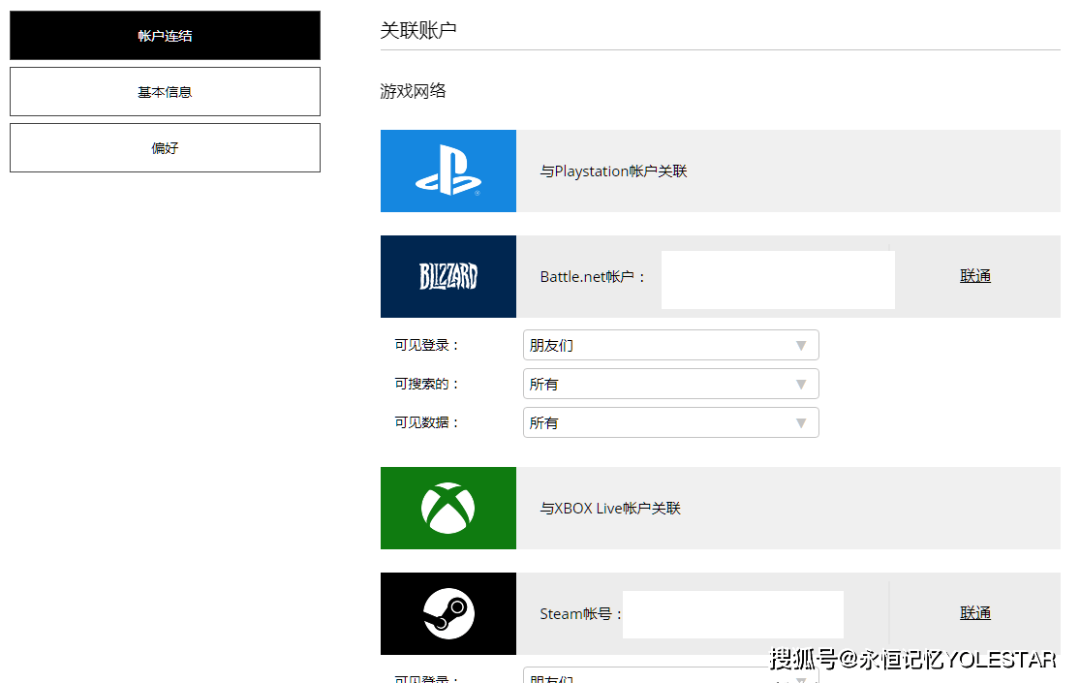This screenshot has width=1080, height=683.
Task: Click the PlayStation logo icon
Action: (448, 171)
